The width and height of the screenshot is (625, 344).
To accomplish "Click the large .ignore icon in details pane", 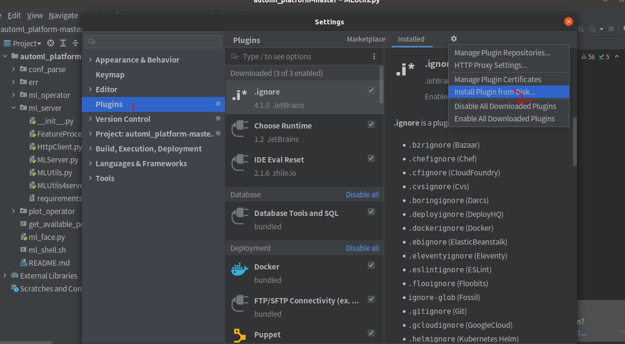I will [405, 70].
